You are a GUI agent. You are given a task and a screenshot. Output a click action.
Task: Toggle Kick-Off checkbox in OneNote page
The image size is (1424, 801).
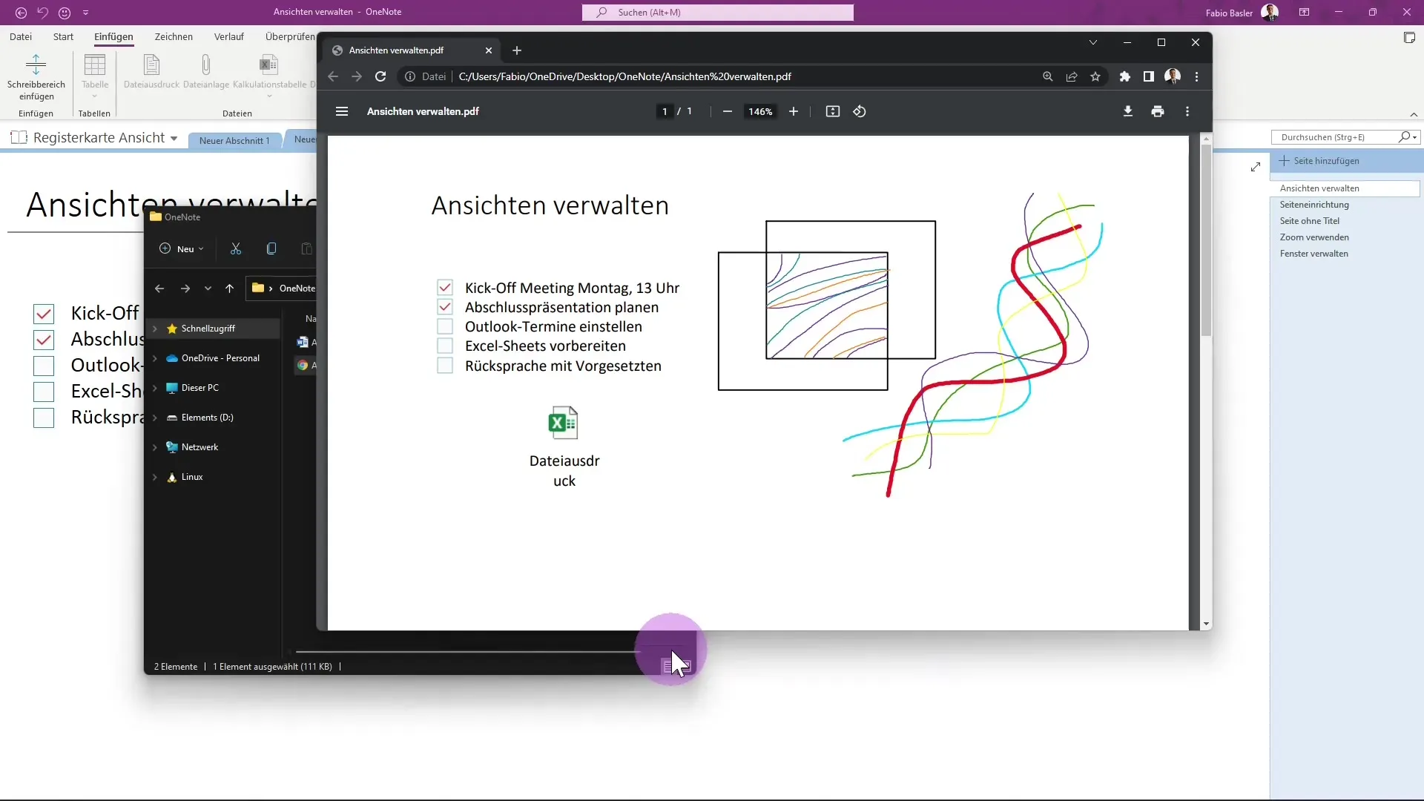(44, 314)
